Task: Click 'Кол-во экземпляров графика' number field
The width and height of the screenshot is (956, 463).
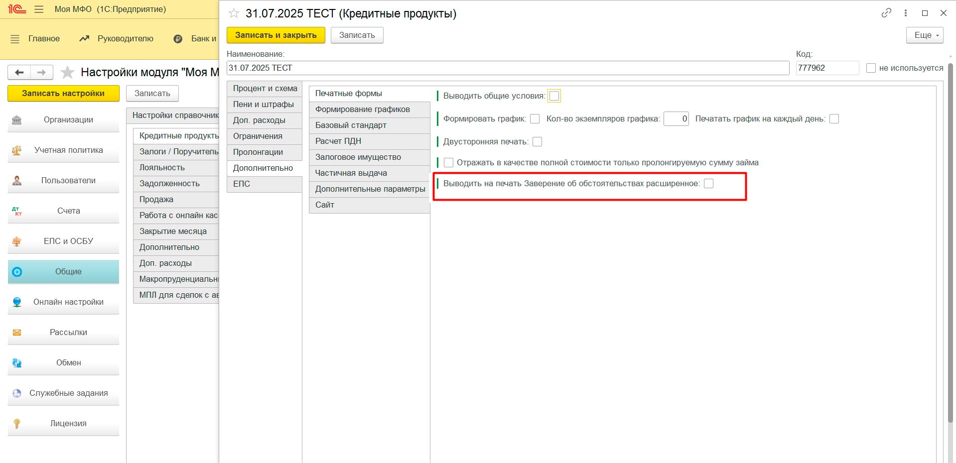Action: coord(676,119)
